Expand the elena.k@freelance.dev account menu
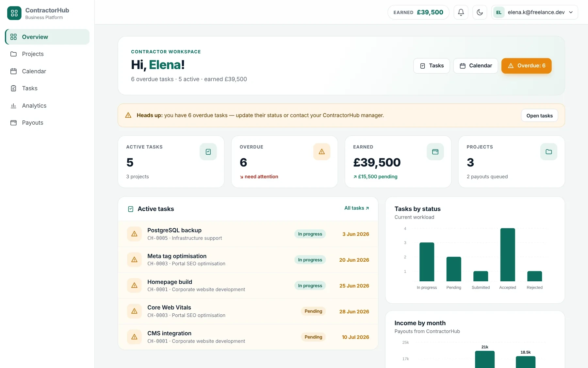 point(534,12)
